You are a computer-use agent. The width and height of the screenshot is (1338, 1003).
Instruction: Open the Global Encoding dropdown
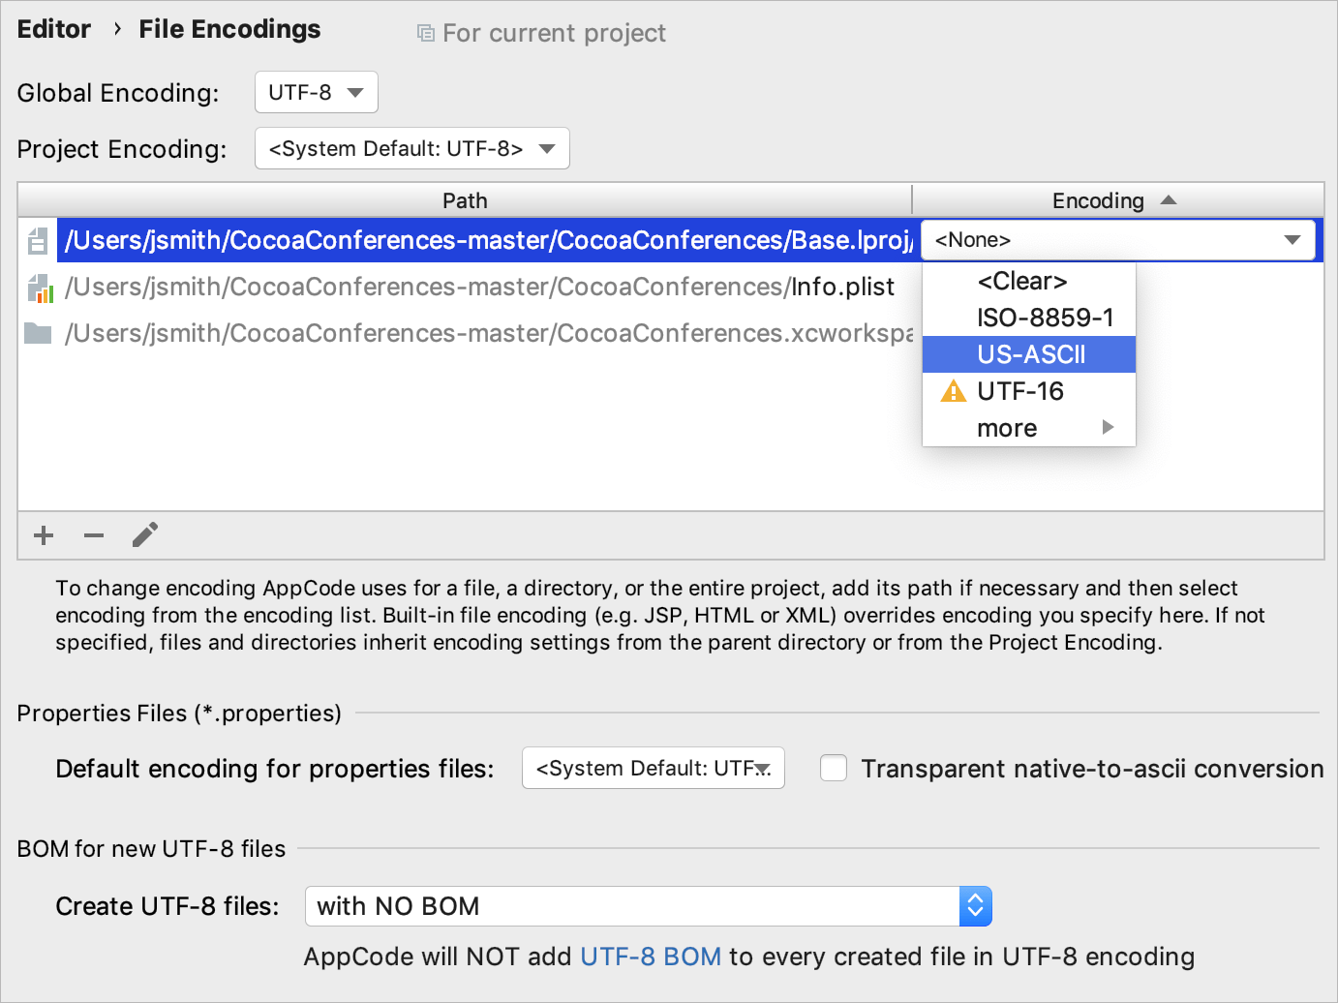point(316,92)
